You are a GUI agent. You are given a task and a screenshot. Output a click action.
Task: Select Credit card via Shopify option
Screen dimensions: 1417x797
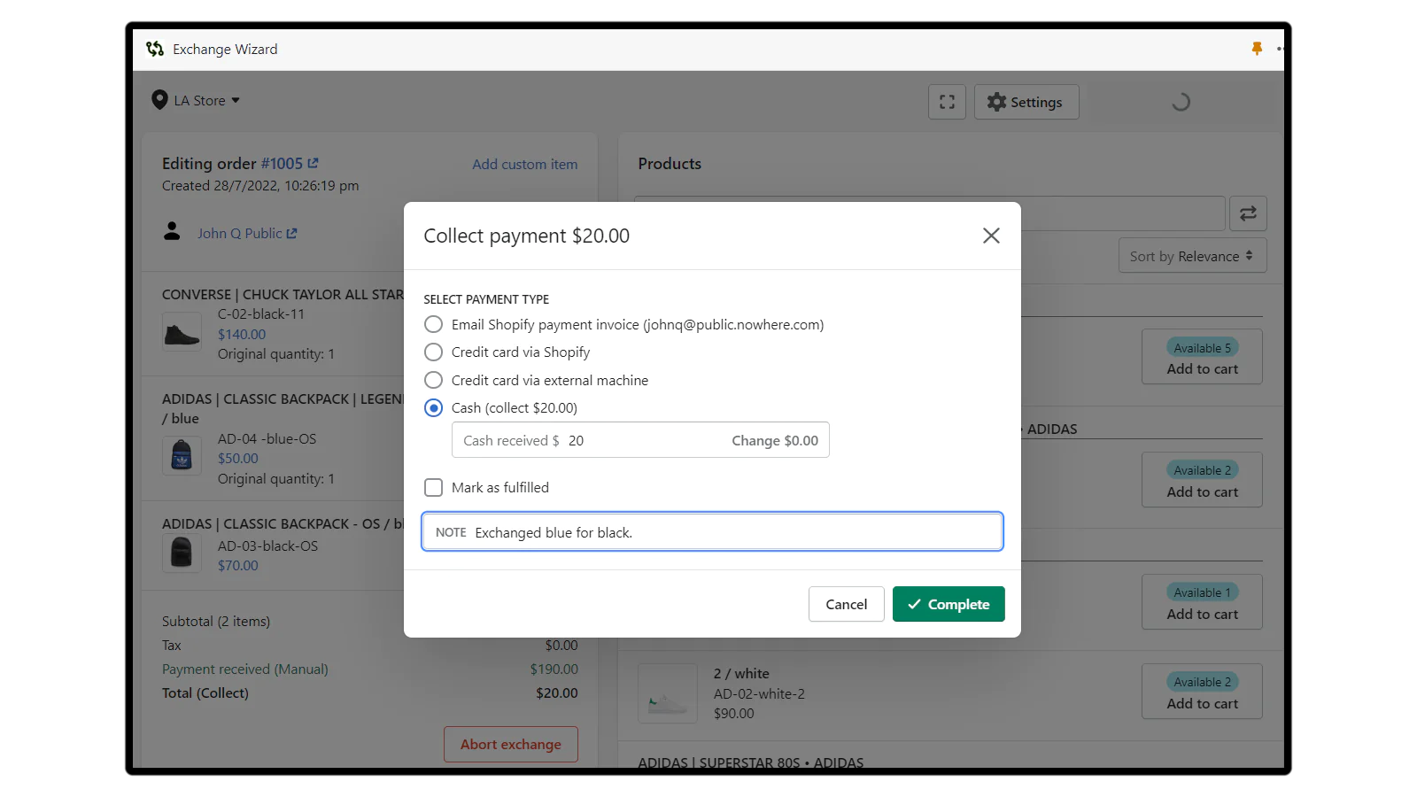433,352
